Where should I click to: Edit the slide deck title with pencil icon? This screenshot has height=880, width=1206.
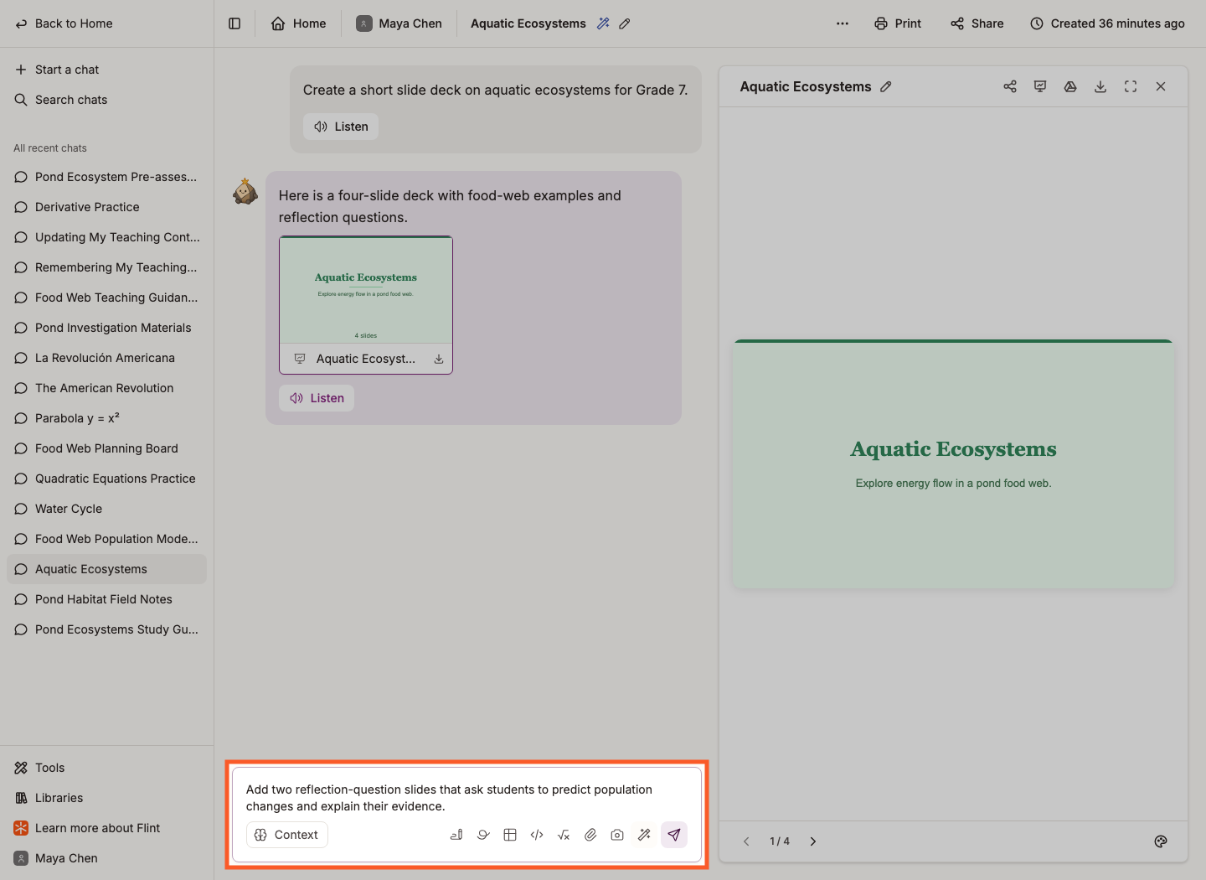point(886,86)
